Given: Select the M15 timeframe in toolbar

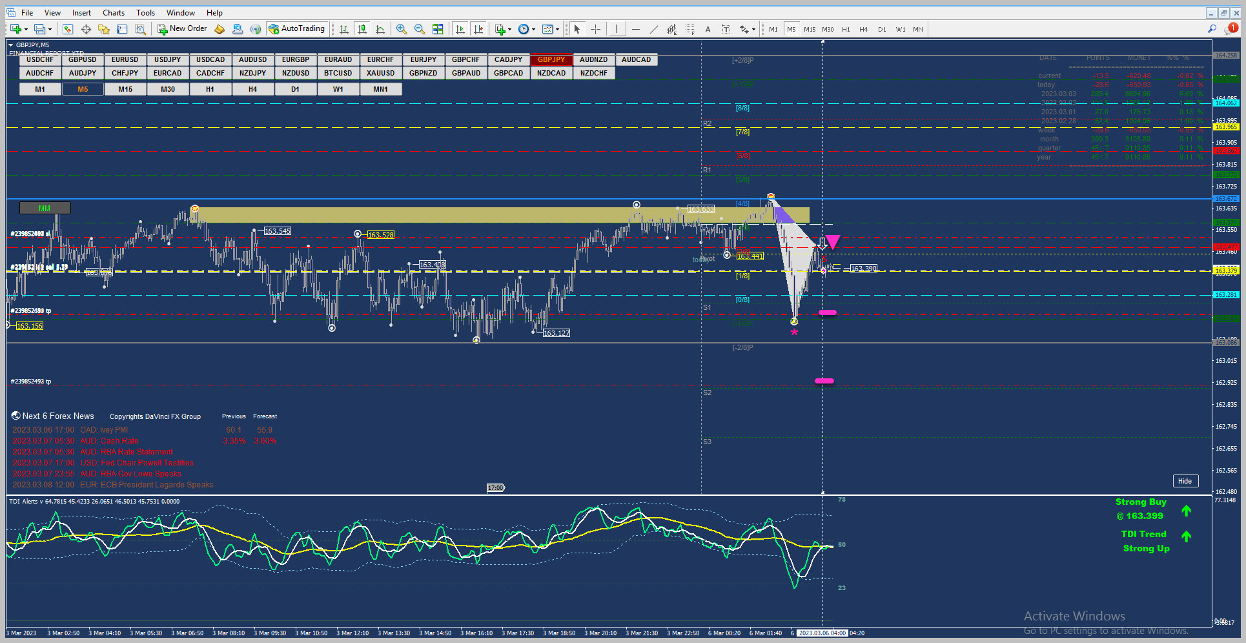Looking at the screenshot, I should [x=810, y=29].
